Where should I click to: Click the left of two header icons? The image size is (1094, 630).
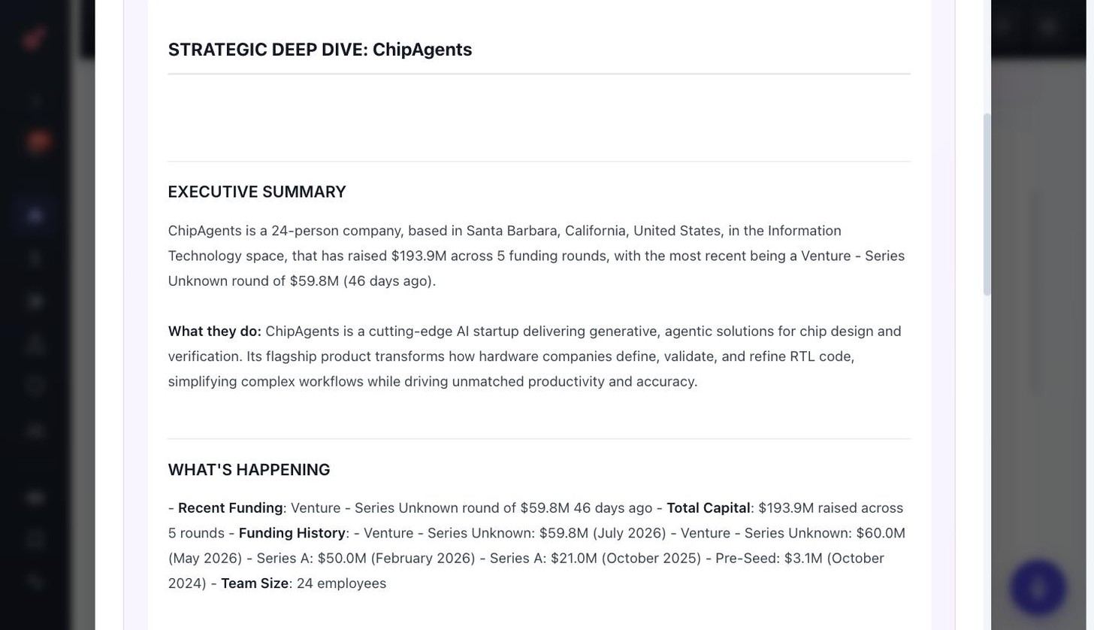tap(1004, 27)
